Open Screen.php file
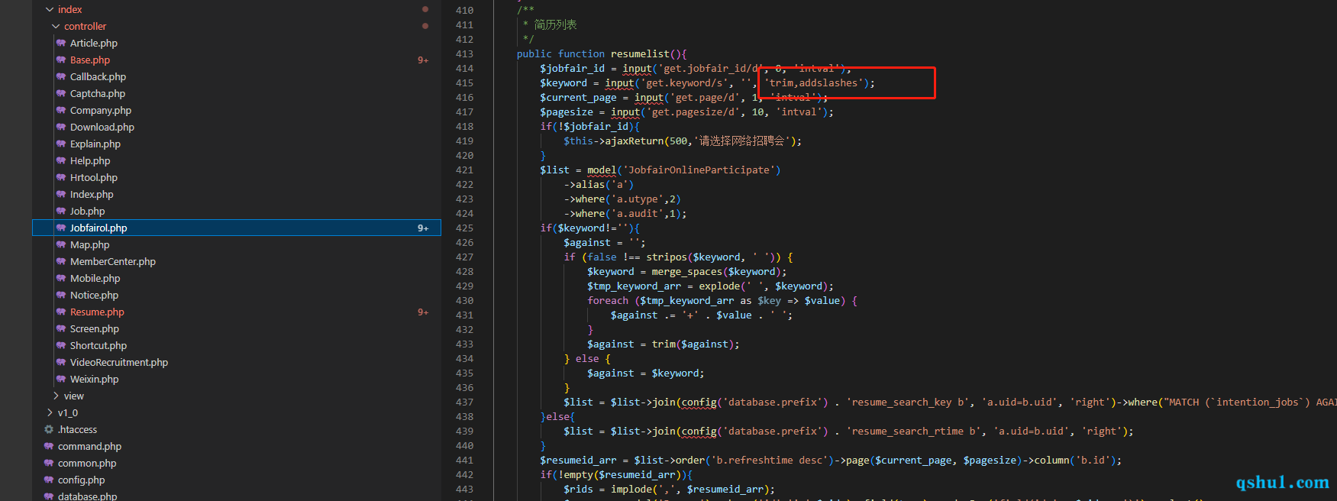This screenshot has width=1337, height=501. click(x=95, y=328)
